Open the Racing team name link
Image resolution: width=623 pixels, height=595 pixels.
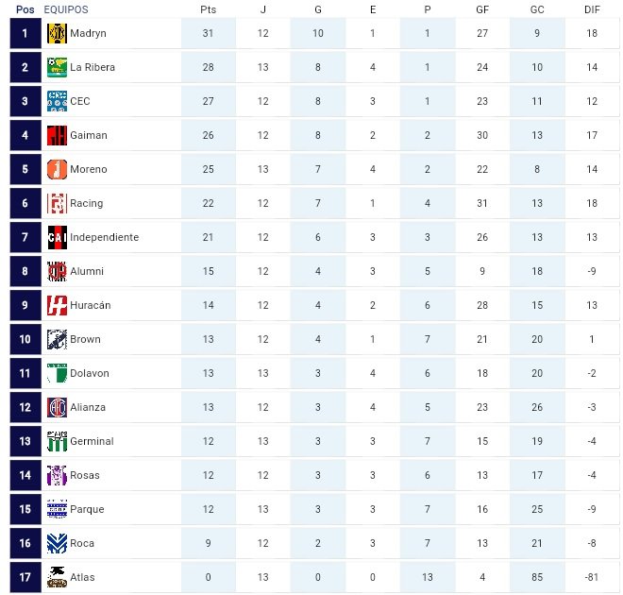pyautogui.click(x=87, y=203)
